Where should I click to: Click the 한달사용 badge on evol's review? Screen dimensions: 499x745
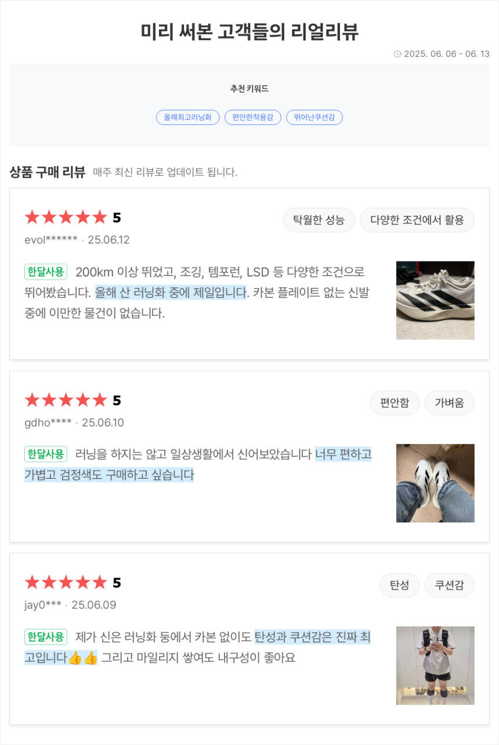[x=46, y=272]
